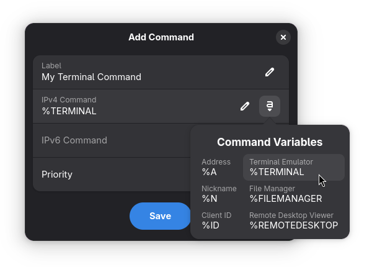Pick the Client ID %ID variable
Screen dimensions: 372x267
216,220
